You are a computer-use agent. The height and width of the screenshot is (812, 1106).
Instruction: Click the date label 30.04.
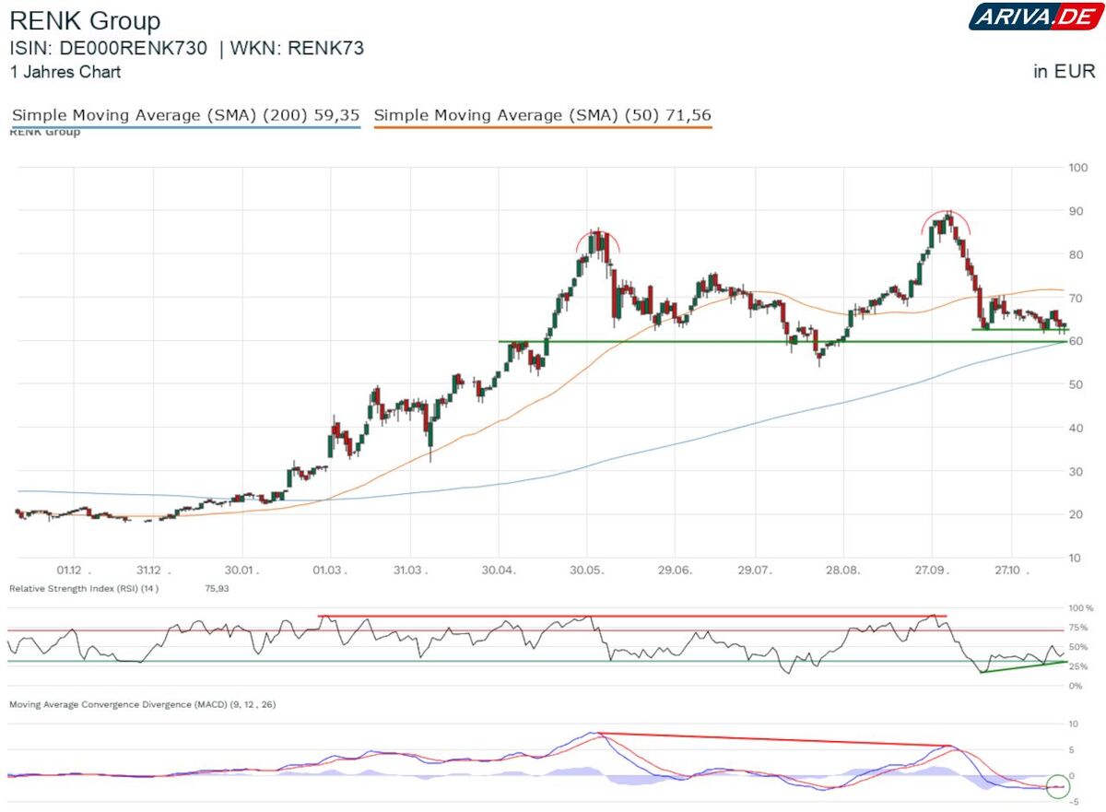pos(498,571)
